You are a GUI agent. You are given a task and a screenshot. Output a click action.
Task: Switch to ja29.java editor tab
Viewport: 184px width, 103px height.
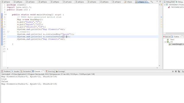pos(43,2)
